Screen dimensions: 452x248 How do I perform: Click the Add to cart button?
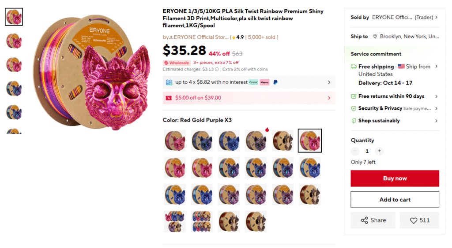(395, 200)
